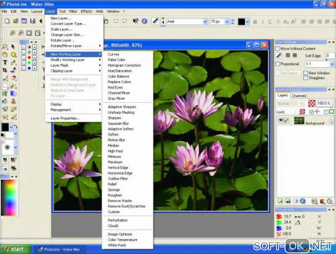
Task: Click New Layer... menu entry
Action: pyautogui.click(x=61, y=18)
